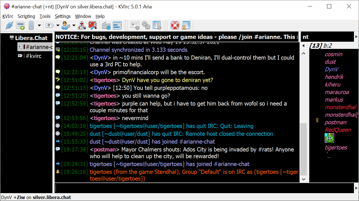Select #arianne-chat channel in window list

coord(35,47)
